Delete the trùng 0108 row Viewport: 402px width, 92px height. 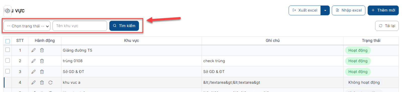(42, 61)
